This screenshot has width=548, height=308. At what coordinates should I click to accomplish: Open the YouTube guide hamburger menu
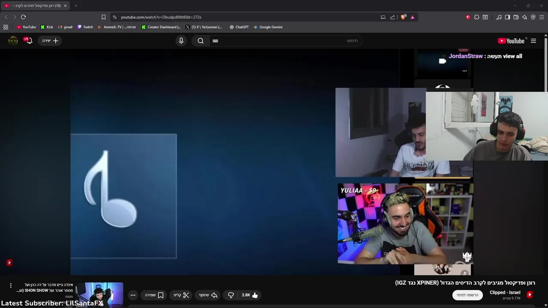533,41
